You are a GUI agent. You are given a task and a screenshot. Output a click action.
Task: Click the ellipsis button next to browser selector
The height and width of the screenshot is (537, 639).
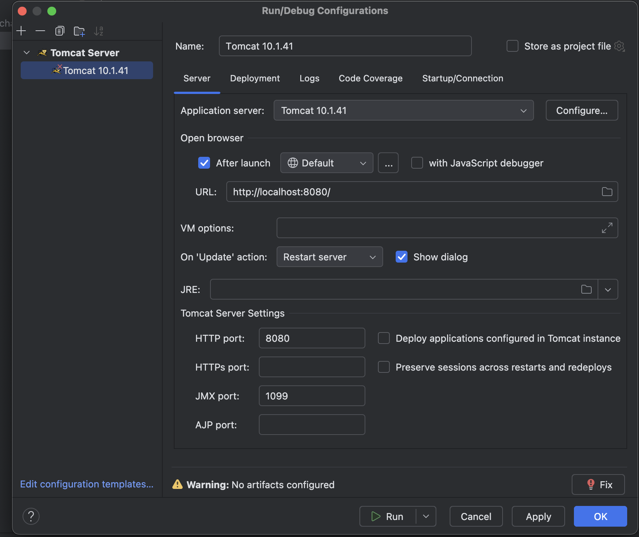388,163
